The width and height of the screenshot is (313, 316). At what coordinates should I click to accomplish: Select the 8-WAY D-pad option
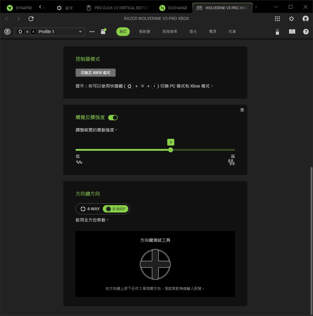click(x=116, y=209)
